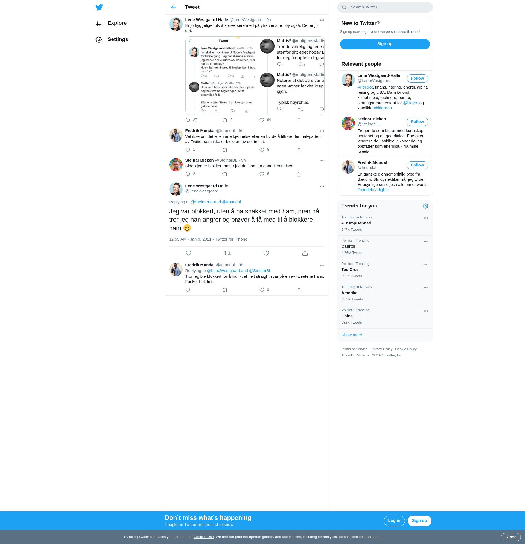Open options for Capitol trend
The image size is (525, 544).
(x=426, y=241)
